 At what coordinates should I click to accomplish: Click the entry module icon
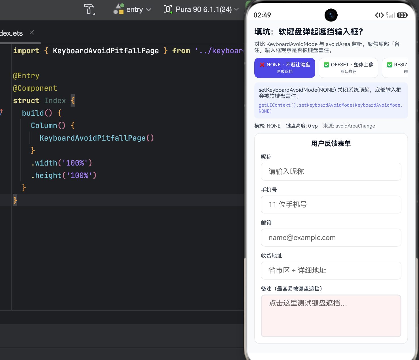pyautogui.click(x=118, y=9)
